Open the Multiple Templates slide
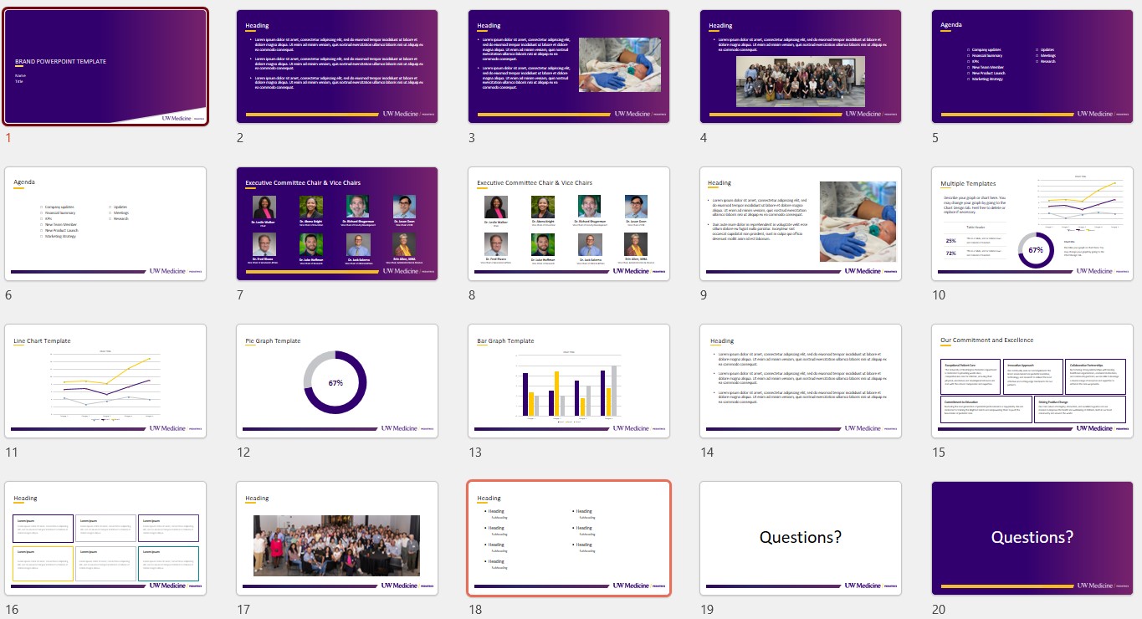 pos(1032,223)
